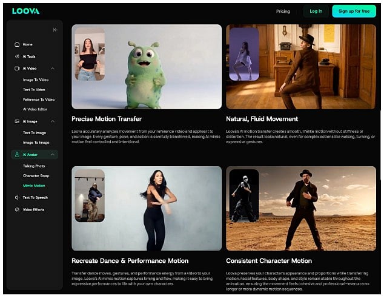384x301 pixels.
Task: Go to Reference To Video
Action: [39, 100]
